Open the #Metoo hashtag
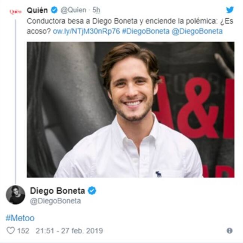 point(20,218)
